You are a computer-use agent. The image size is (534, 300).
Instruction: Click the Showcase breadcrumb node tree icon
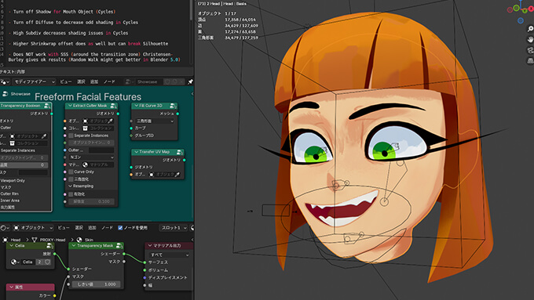[5, 94]
